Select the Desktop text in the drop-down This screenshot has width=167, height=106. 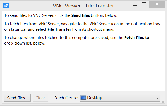tap(95, 98)
